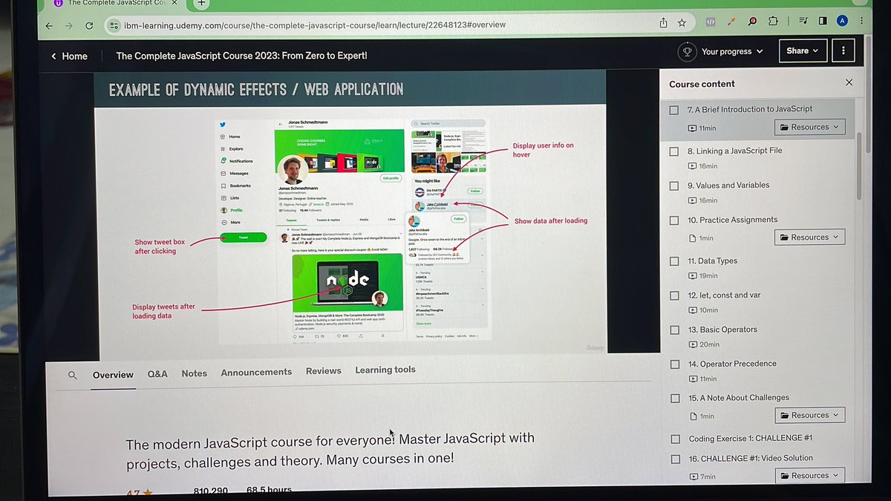Toggle completion for 13. Basic Operators
The width and height of the screenshot is (891, 501).
pos(674,330)
